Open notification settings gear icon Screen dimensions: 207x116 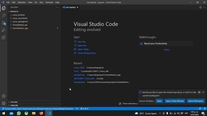(x=199, y=92)
